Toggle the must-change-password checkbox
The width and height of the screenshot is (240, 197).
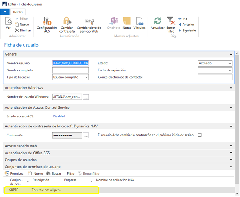click(x=200, y=135)
